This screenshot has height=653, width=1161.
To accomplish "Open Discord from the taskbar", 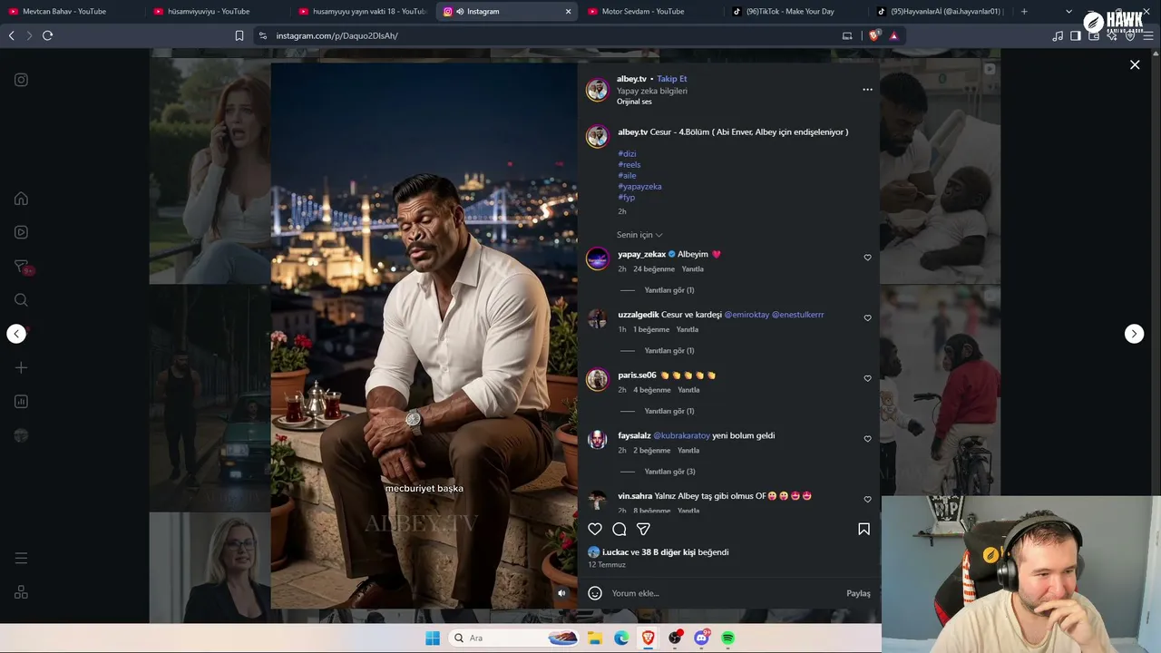I will [701, 638].
